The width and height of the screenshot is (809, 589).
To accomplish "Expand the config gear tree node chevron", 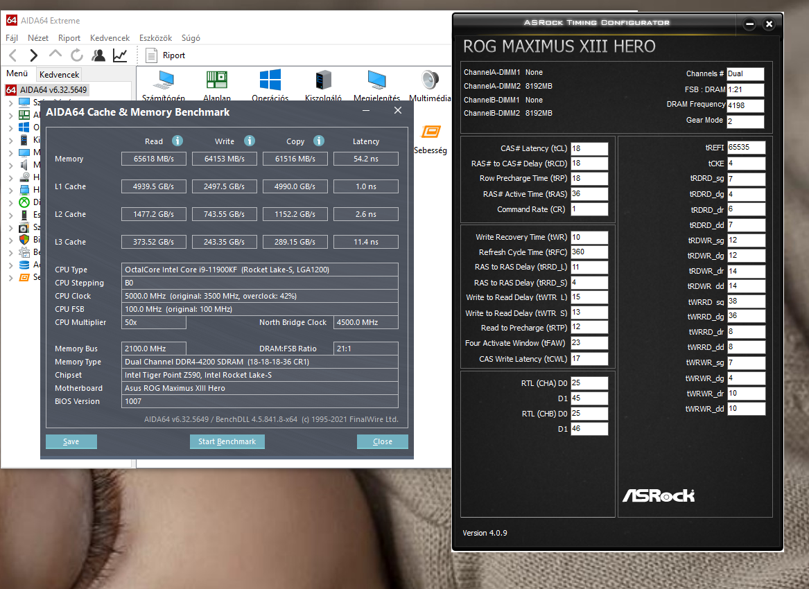I will [11, 252].
